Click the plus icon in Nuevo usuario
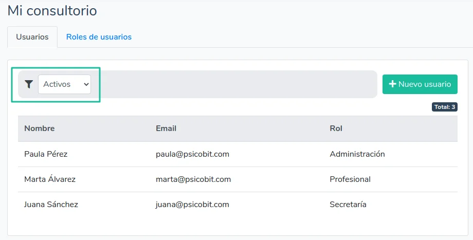Screen dimensions: 473x240 [392, 84]
